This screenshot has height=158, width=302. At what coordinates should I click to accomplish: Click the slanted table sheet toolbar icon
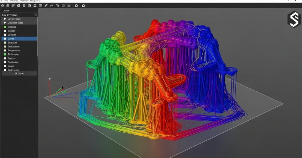pyautogui.click(x=13, y=5)
